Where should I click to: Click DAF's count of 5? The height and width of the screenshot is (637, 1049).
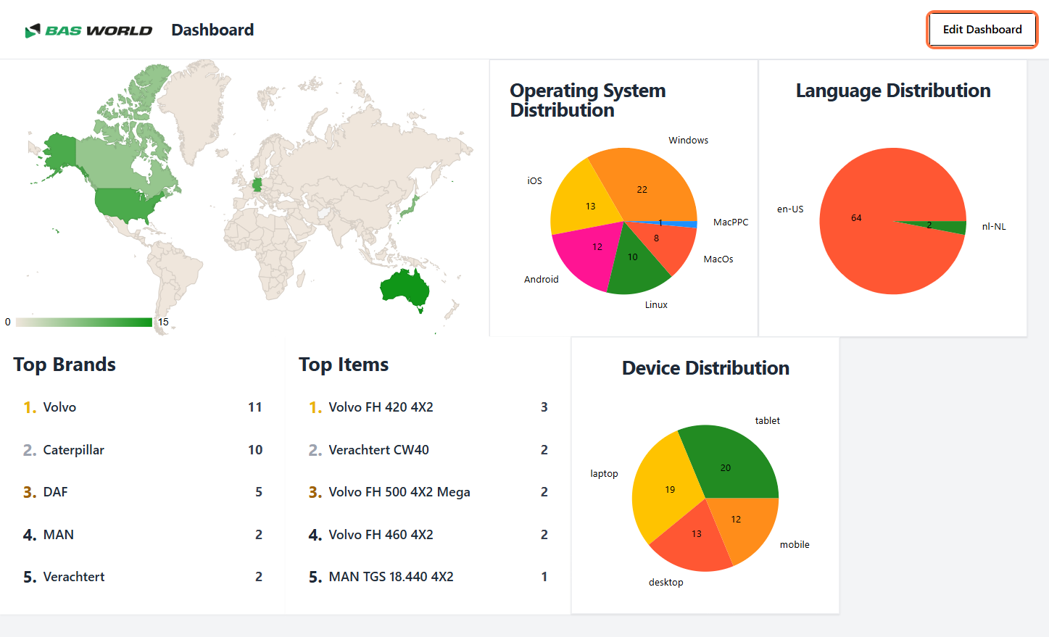pos(259,492)
